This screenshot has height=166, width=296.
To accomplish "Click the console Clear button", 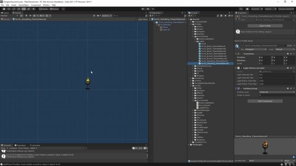I will pyautogui.click(x=3, y=148).
